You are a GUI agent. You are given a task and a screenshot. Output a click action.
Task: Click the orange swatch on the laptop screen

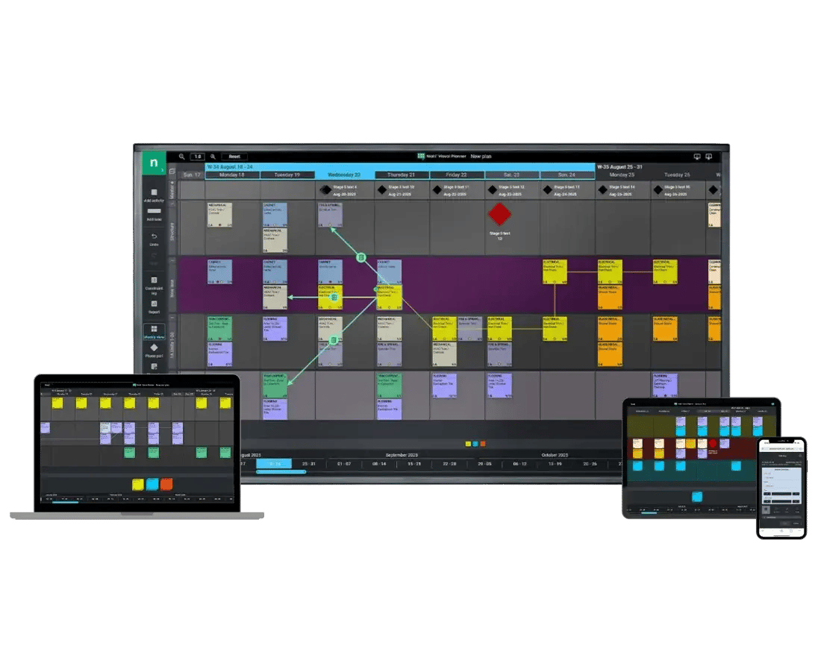point(166,484)
